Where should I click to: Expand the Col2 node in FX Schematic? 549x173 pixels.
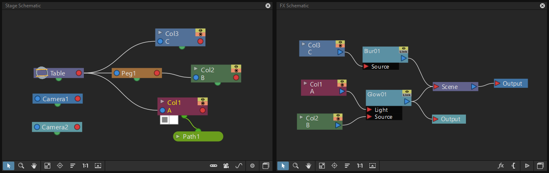click(301, 117)
